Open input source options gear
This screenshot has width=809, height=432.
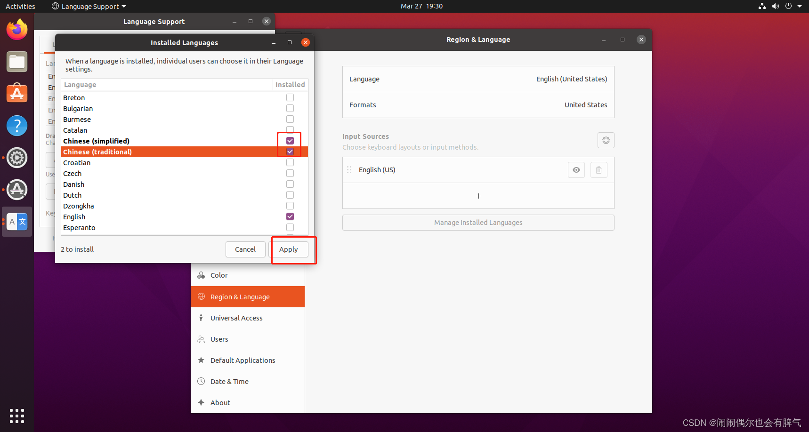(x=606, y=140)
